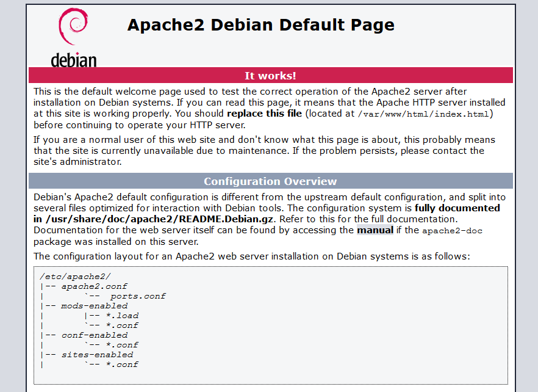Click the Configuration Overview section header
This screenshot has height=392, width=538.
tap(271, 181)
